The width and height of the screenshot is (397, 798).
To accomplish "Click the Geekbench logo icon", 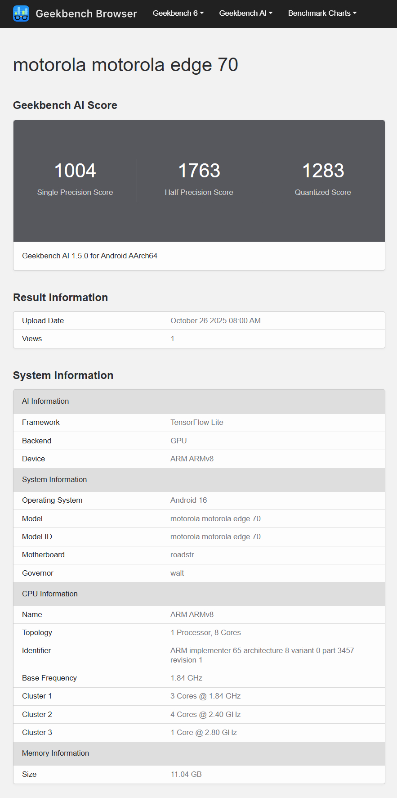I will point(21,14).
